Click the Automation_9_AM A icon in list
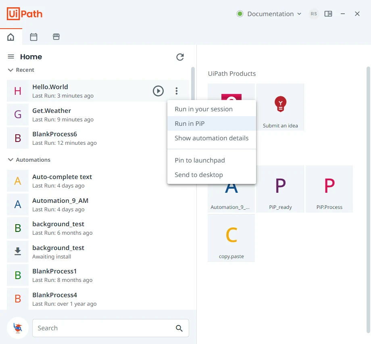The width and height of the screenshot is (371, 344). pos(18,204)
